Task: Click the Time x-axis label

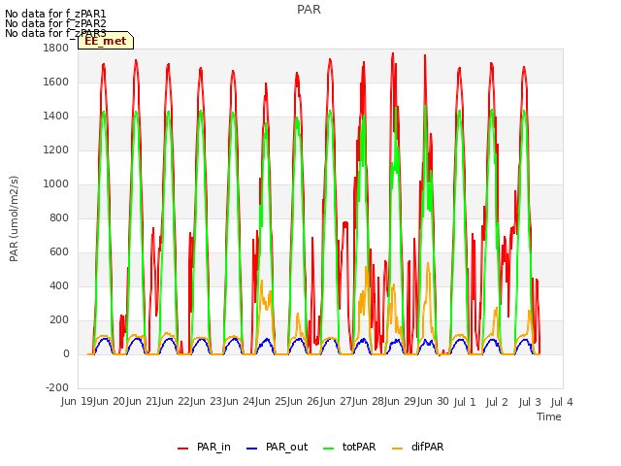Action: [549, 416]
